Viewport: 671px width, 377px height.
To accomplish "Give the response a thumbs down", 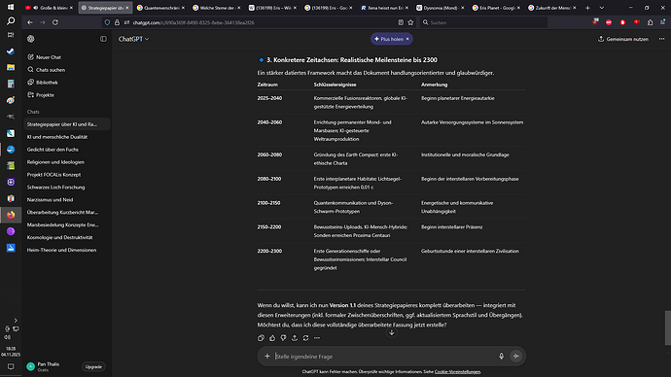I will click(x=283, y=338).
